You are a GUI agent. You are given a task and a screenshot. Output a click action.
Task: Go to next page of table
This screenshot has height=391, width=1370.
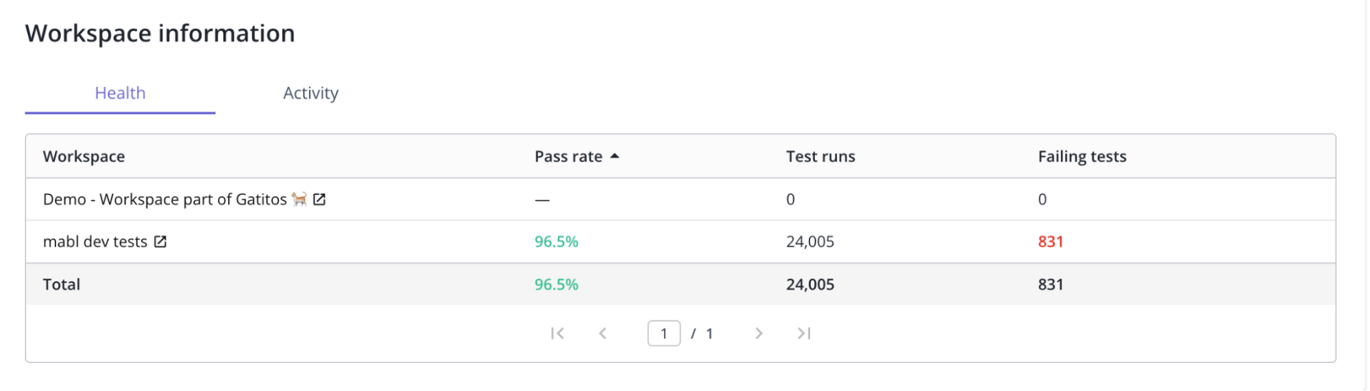tap(759, 333)
